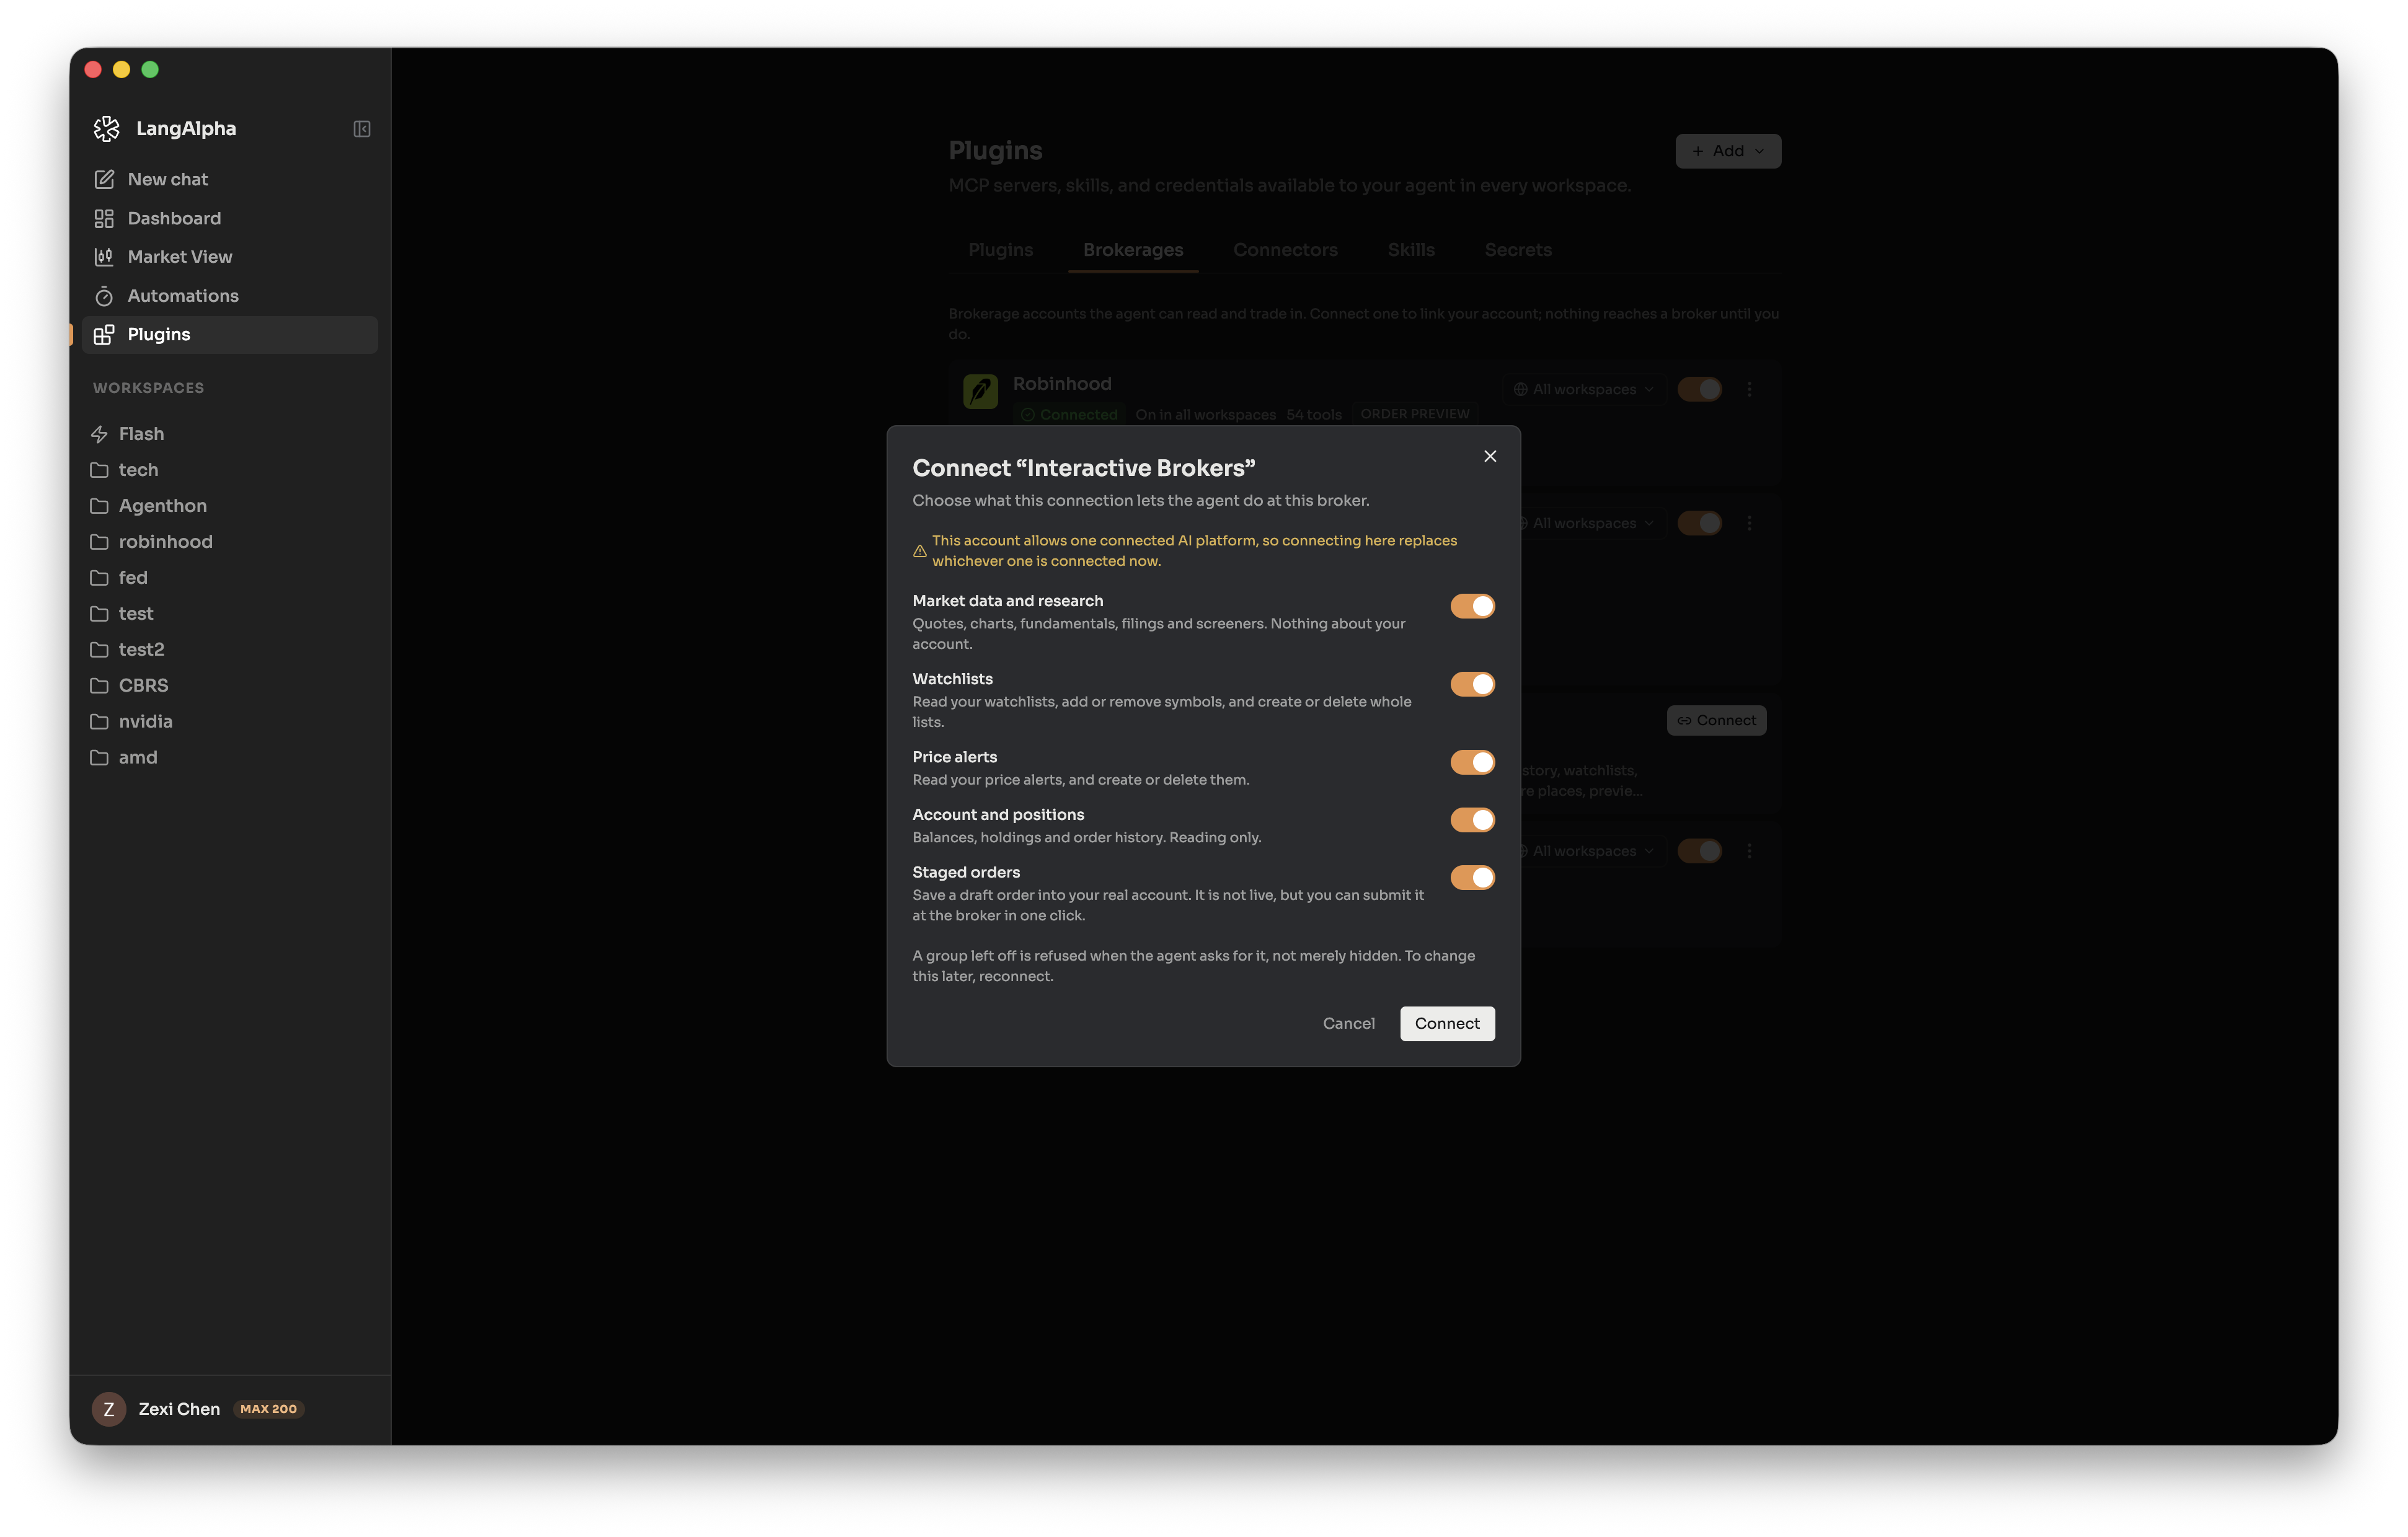Close the Connect Interactive Brokers dialog
Image resolution: width=2408 pixels, height=1537 pixels.
pos(1489,457)
